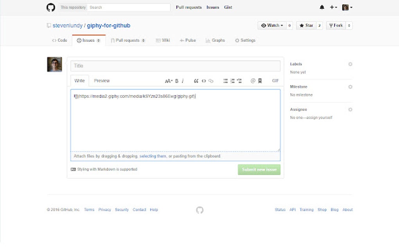View watchers count 0
399x249 pixels.
[x=289, y=25]
